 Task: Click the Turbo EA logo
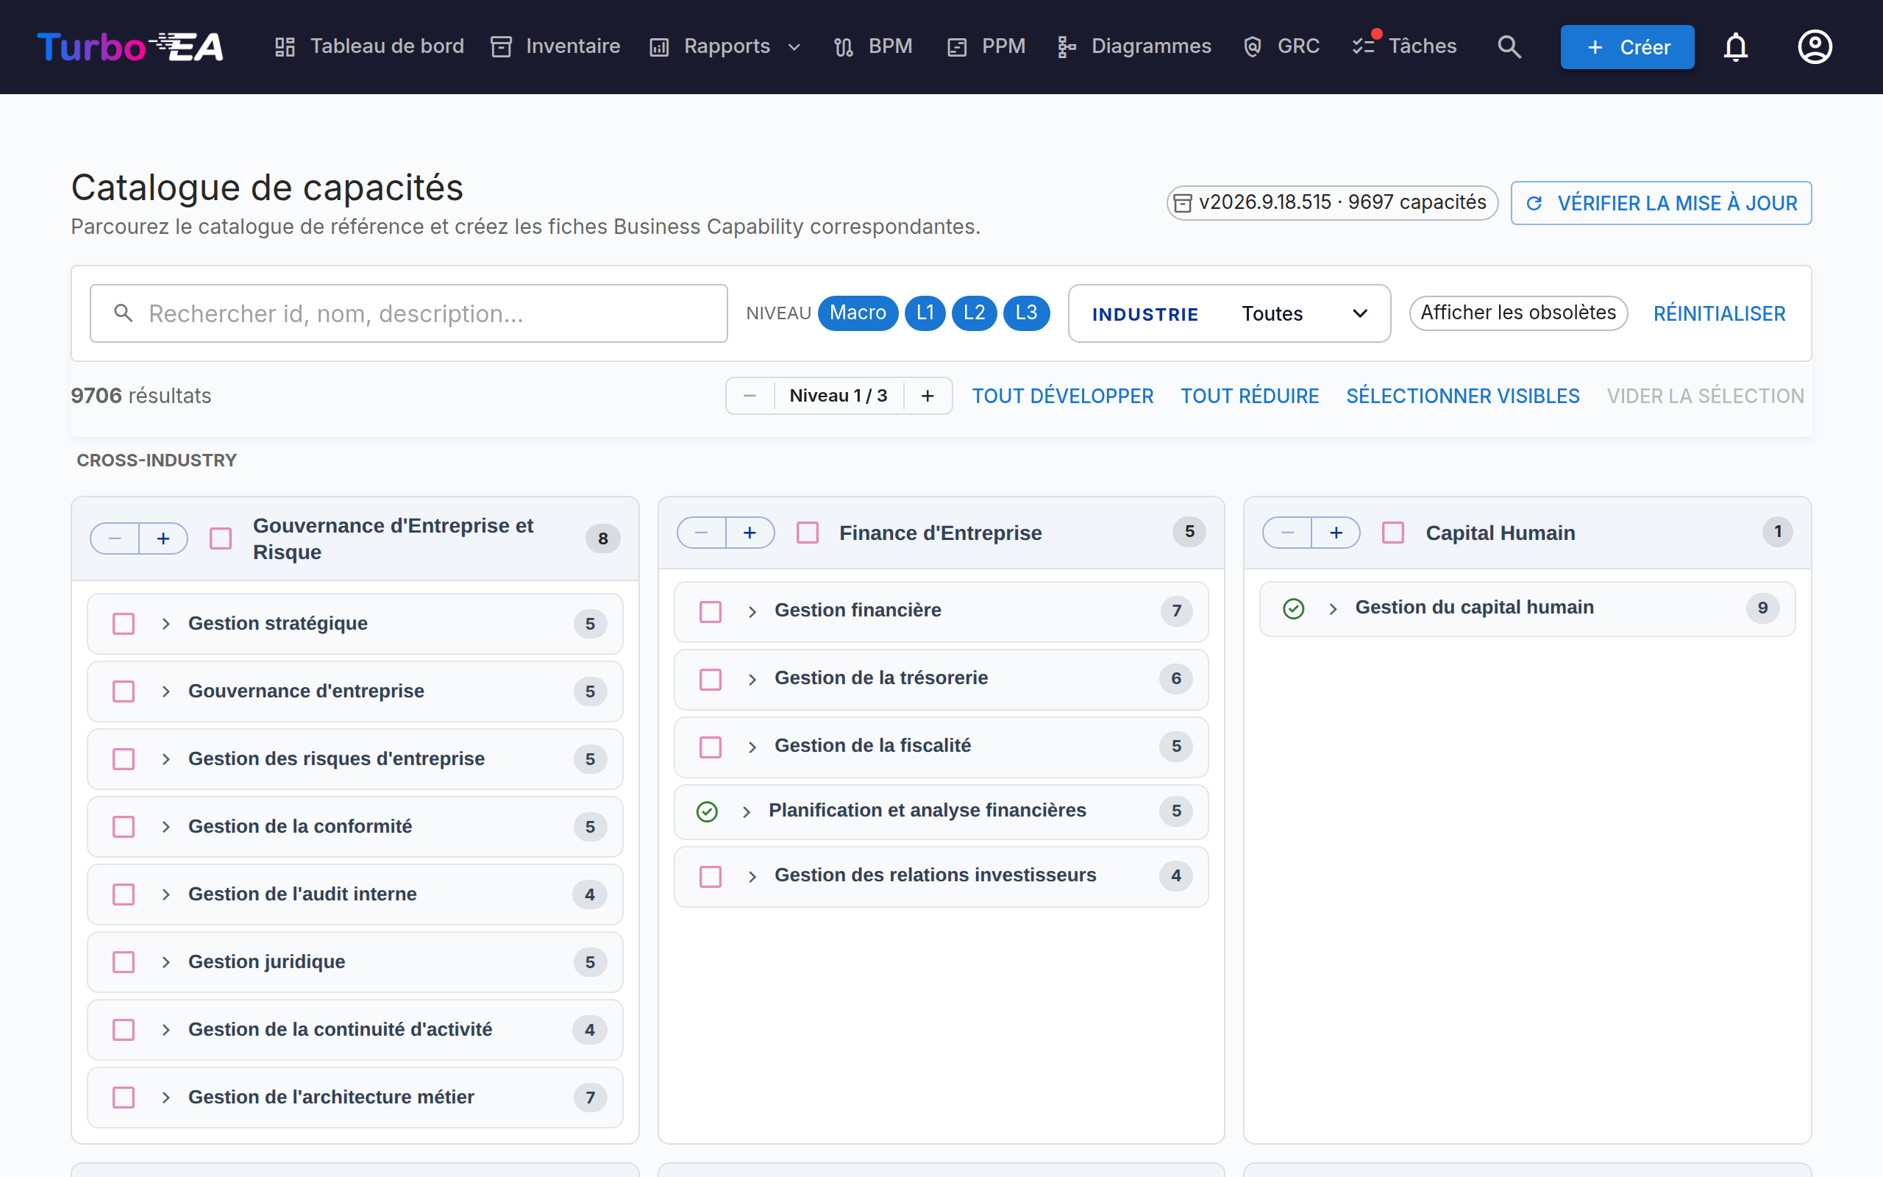(x=130, y=46)
